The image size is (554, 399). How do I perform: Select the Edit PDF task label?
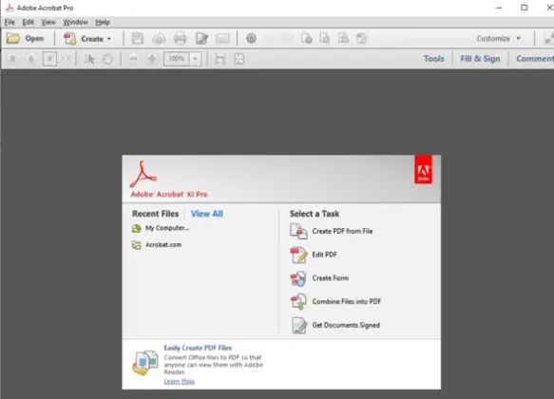324,255
